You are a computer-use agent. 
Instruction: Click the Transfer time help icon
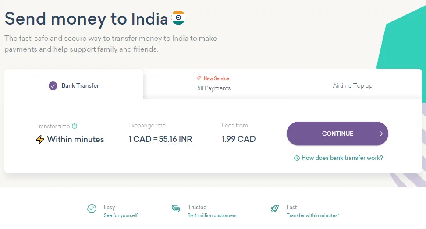click(x=75, y=126)
